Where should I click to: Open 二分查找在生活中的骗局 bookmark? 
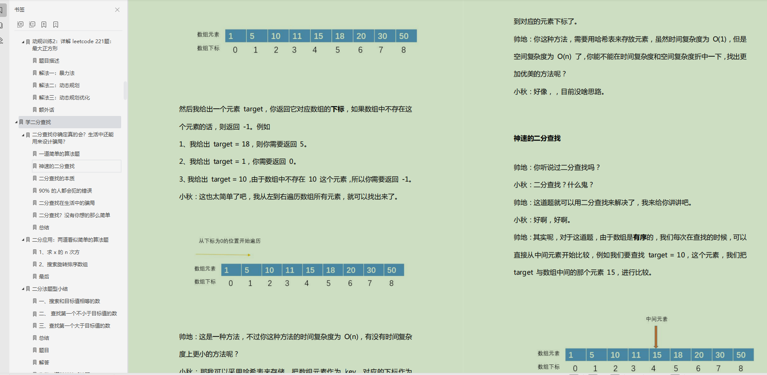pos(67,203)
